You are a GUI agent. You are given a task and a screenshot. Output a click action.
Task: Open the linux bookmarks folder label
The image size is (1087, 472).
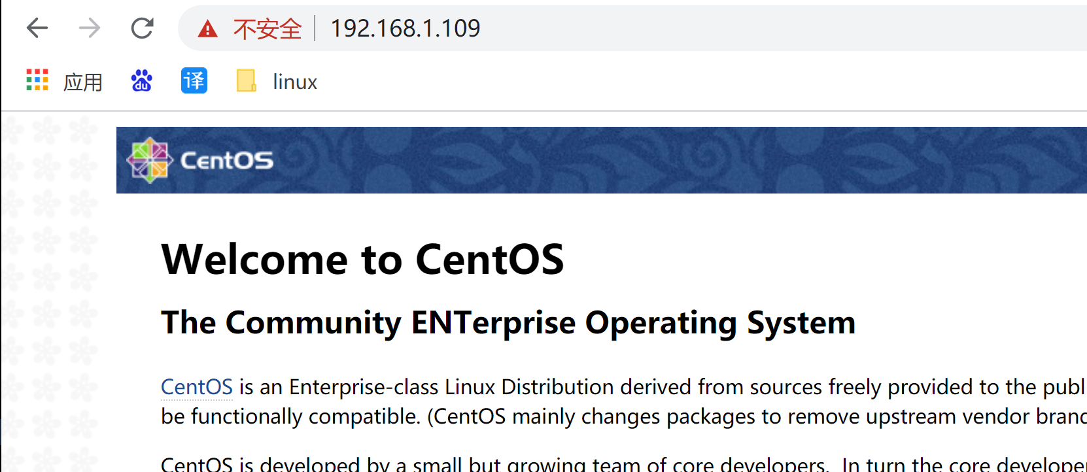295,82
